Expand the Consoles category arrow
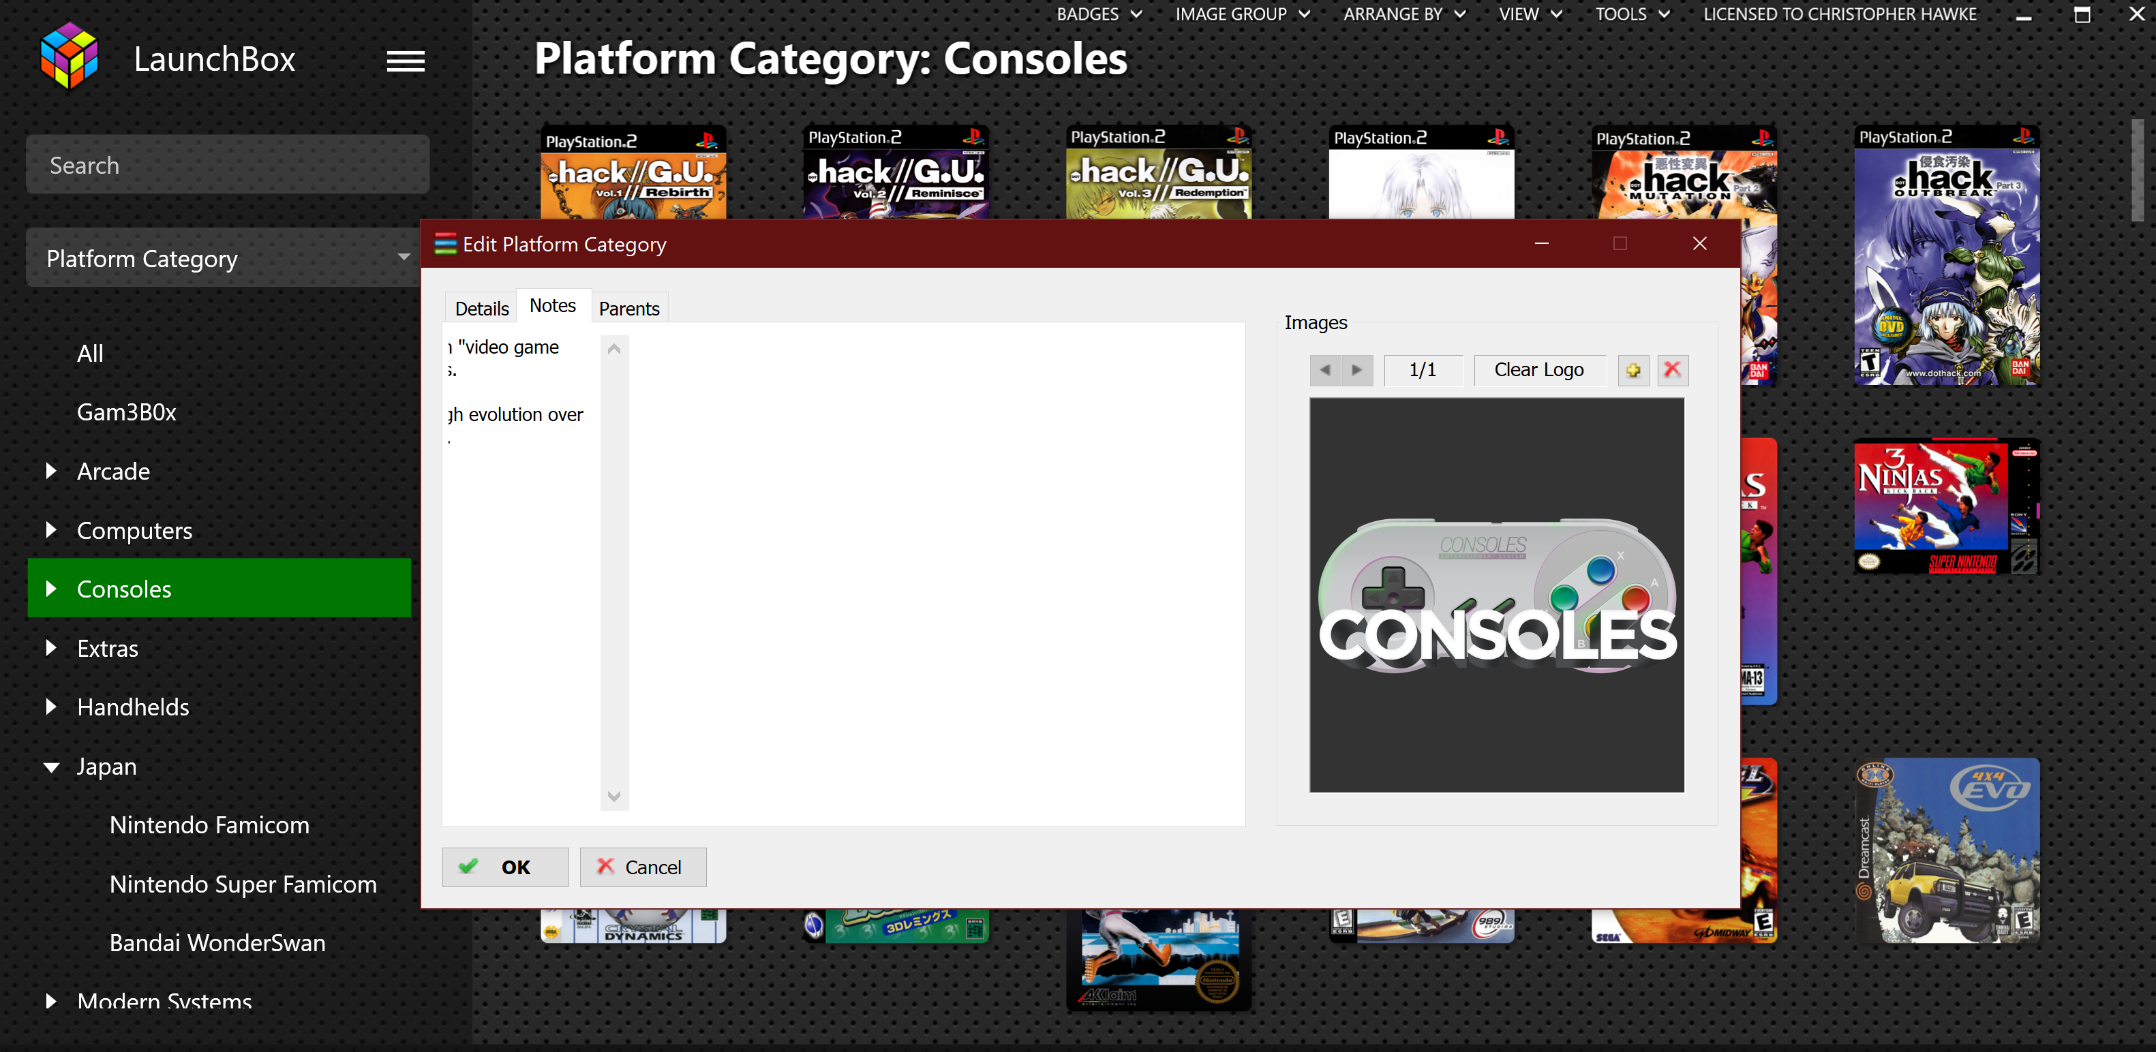The image size is (2156, 1052). click(x=51, y=589)
